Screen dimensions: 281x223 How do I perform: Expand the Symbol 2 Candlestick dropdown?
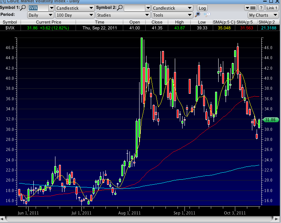(172, 8)
